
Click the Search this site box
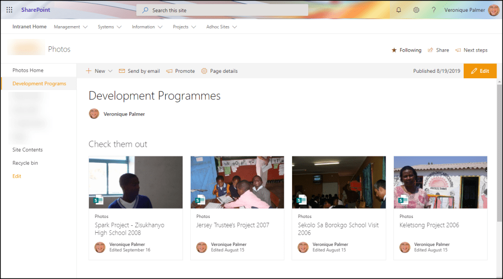pos(222,10)
